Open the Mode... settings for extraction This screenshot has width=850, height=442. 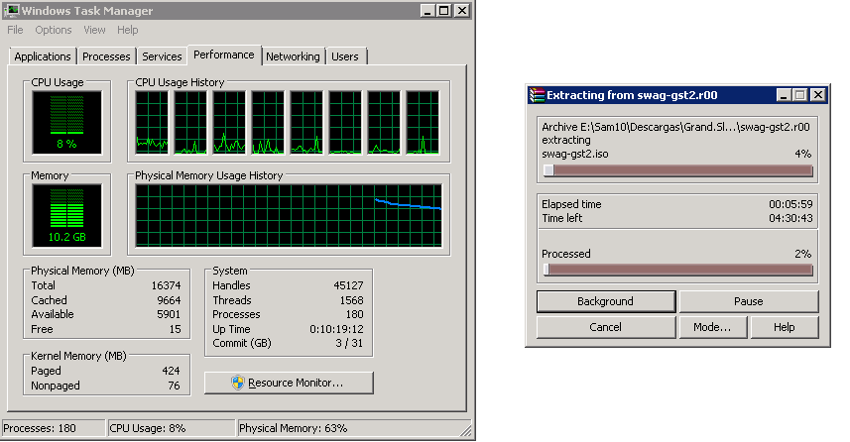click(712, 327)
